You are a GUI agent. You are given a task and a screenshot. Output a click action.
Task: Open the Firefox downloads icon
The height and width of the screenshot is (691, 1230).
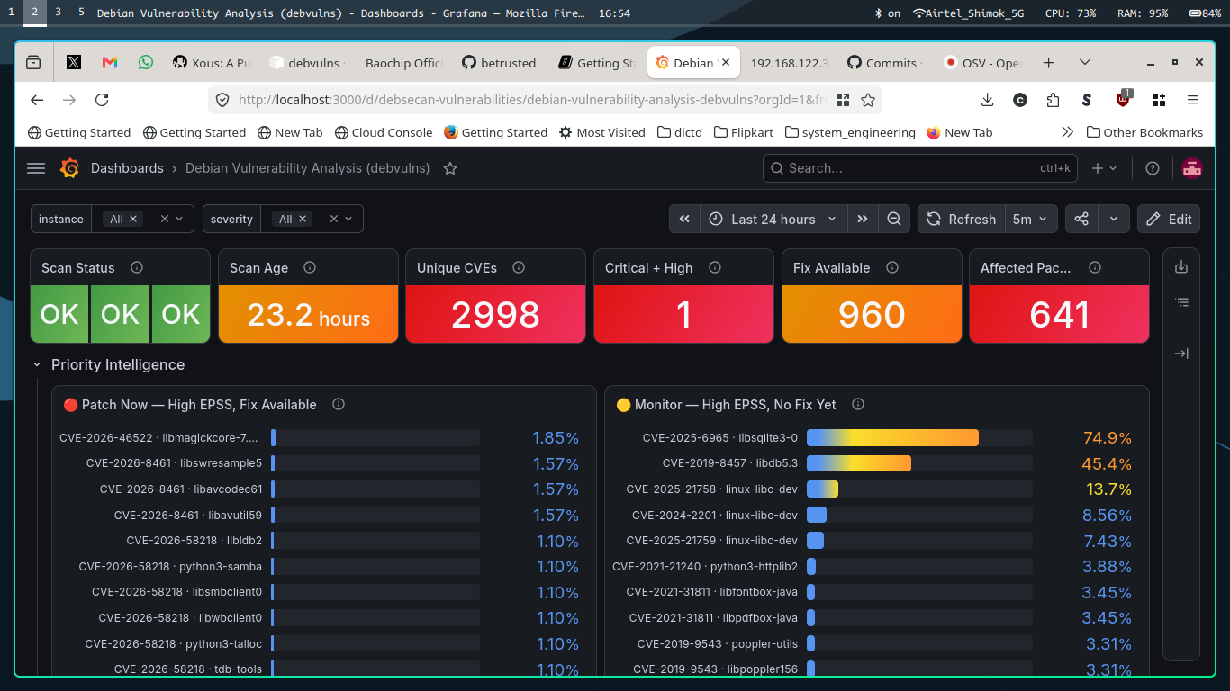pyautogui.click(x=987, y=100)
